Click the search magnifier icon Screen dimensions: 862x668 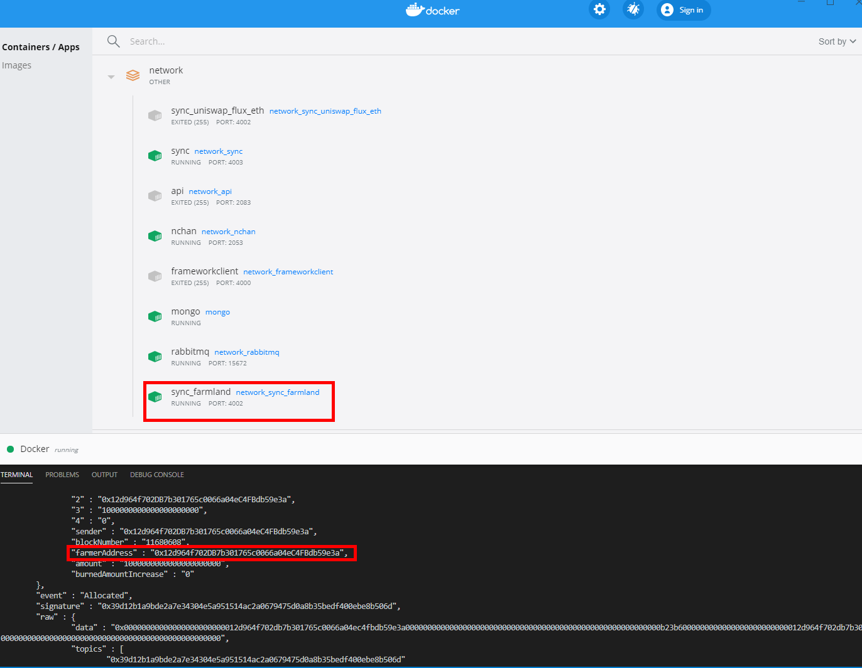(113, 41)
